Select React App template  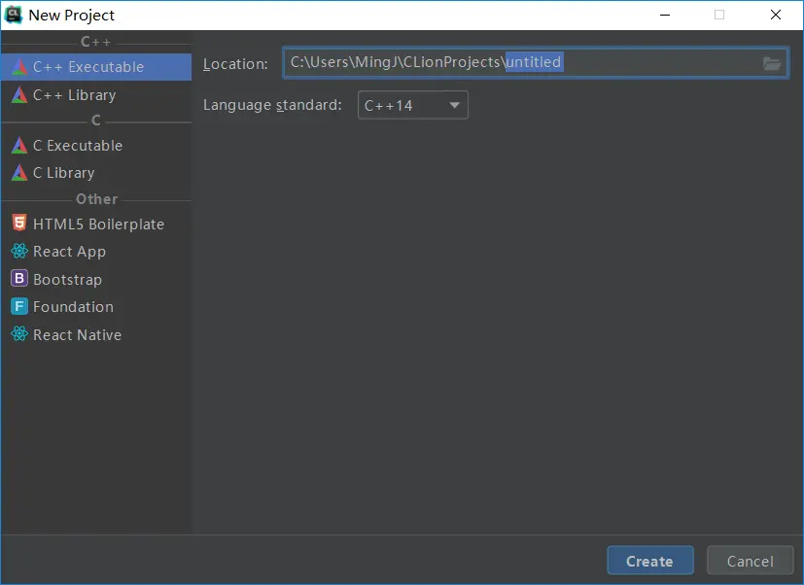click(96, 252)
